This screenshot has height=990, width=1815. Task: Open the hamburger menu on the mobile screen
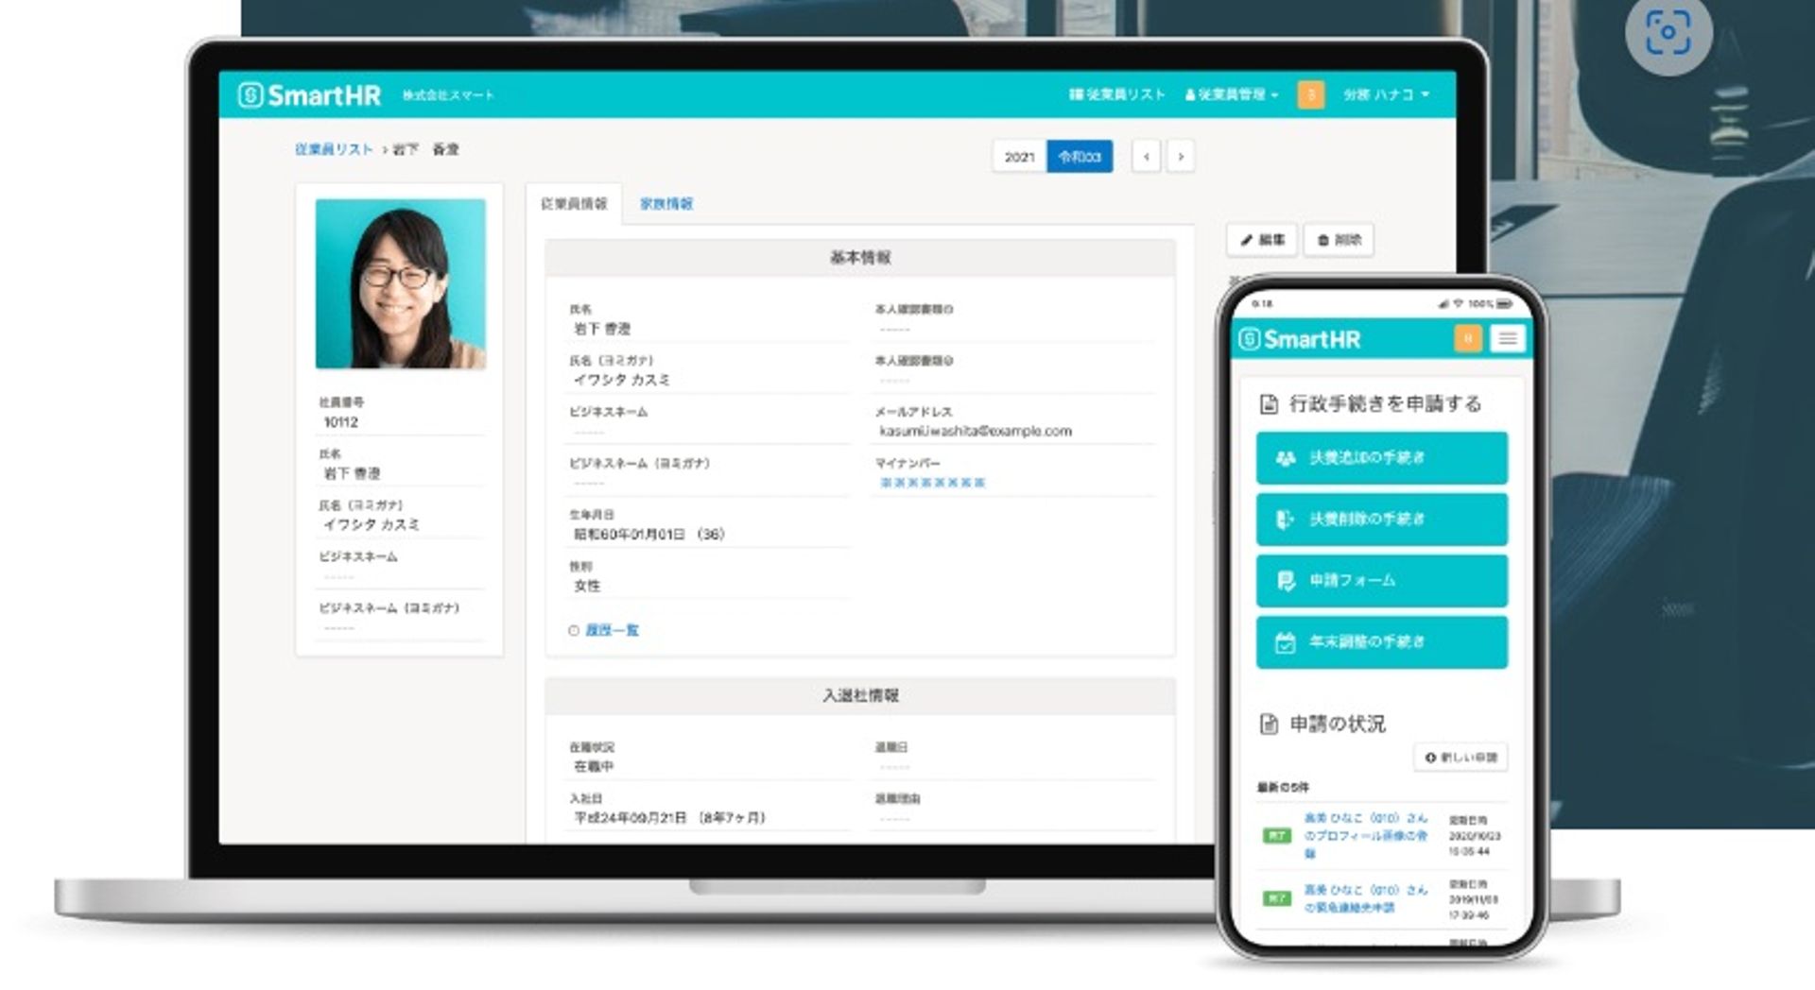tap(1506, 338)
